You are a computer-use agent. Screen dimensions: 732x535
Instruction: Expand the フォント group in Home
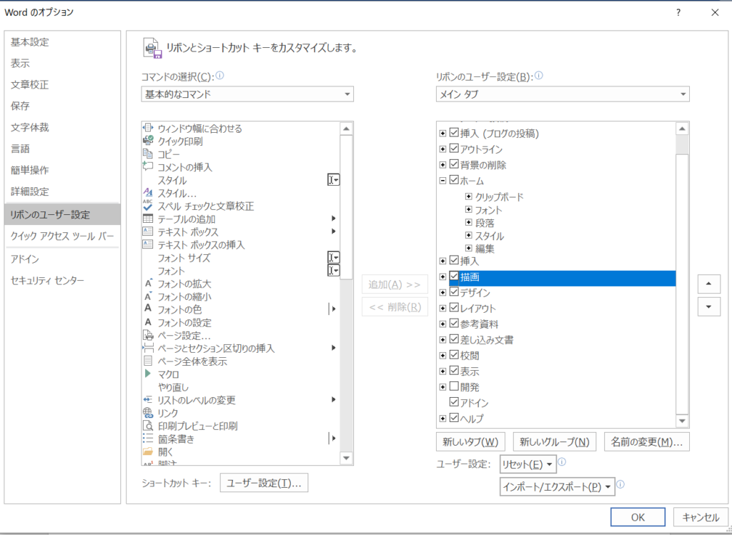(x=469, y=209)
